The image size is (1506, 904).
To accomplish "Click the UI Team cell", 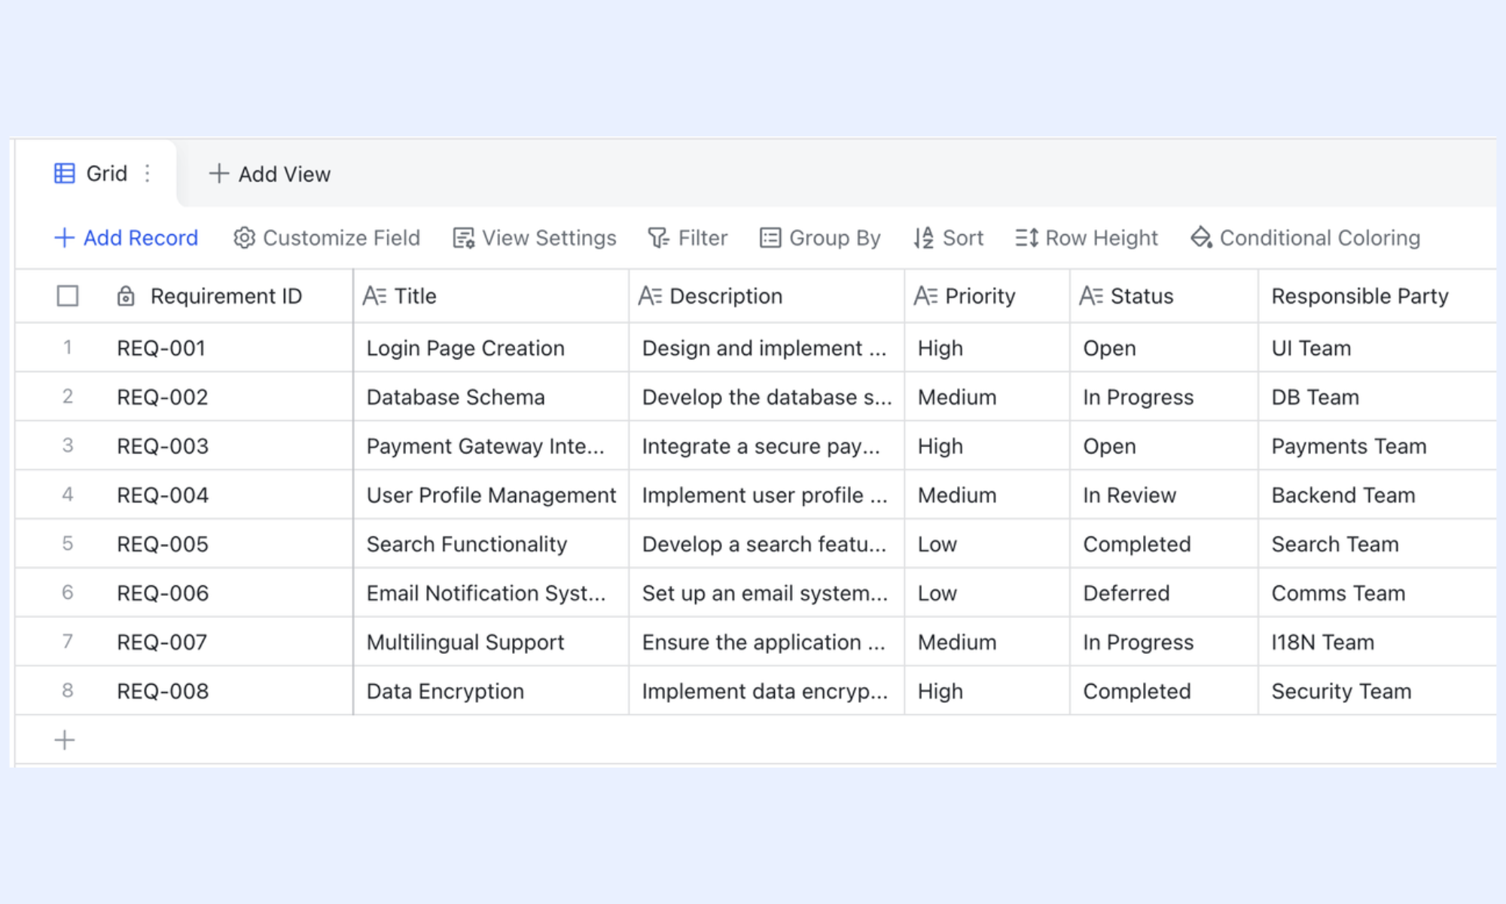I will click(x=1377, y=348).
